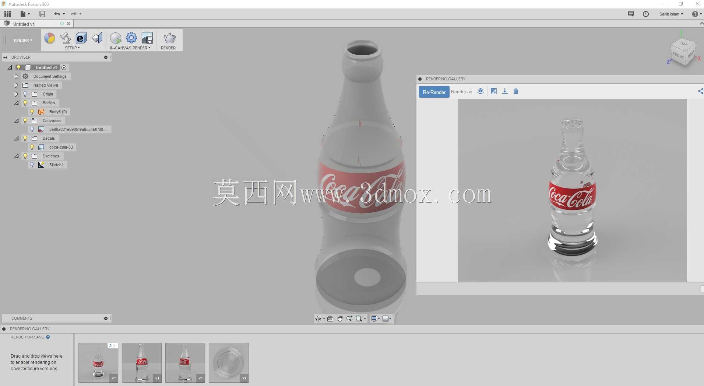Expand Document Settings tree node
The width and height of the screenshot is (704, 386).
[16, 77]
